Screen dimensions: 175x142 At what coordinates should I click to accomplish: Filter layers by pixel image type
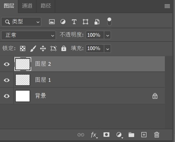point(52,22)
